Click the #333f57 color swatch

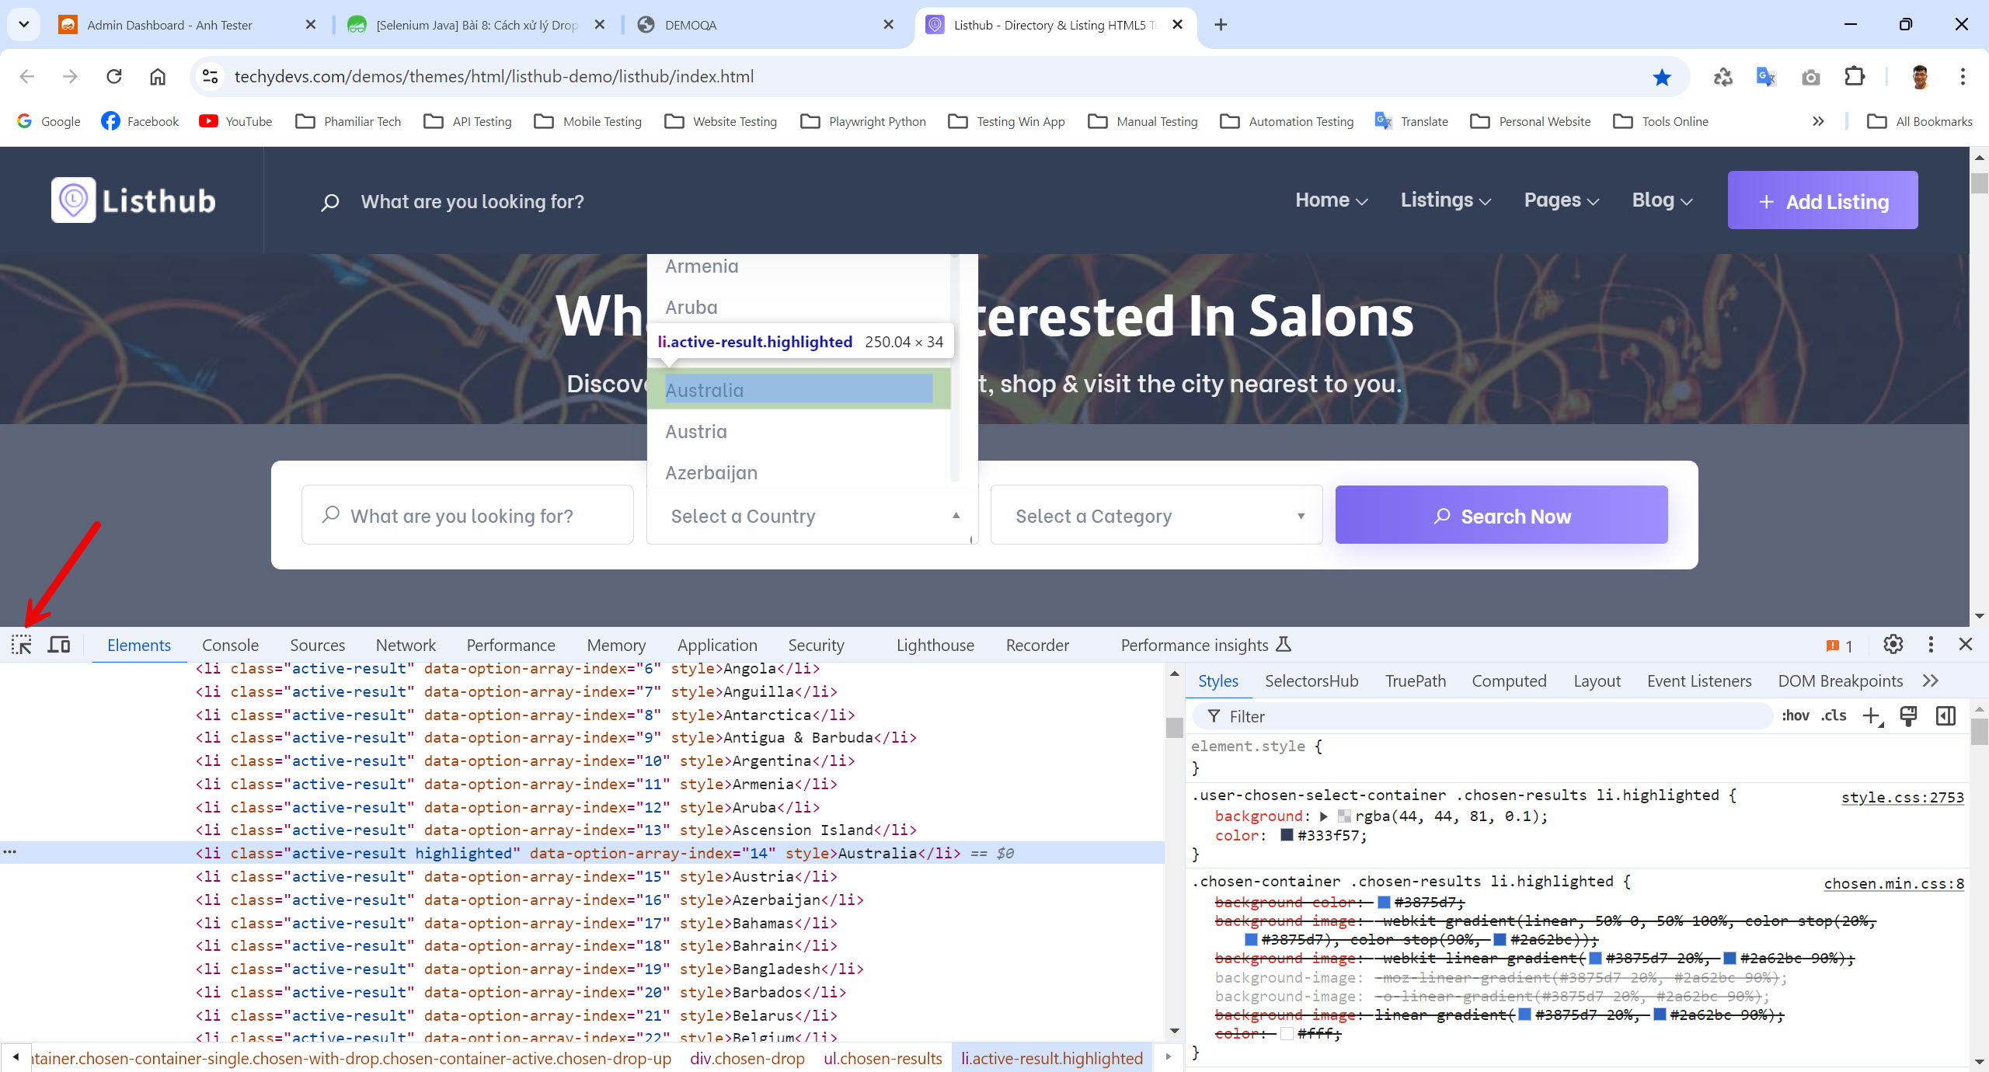tap(1286, 835)
